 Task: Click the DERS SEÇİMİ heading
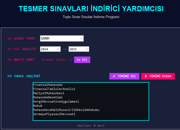coord(24,76)
